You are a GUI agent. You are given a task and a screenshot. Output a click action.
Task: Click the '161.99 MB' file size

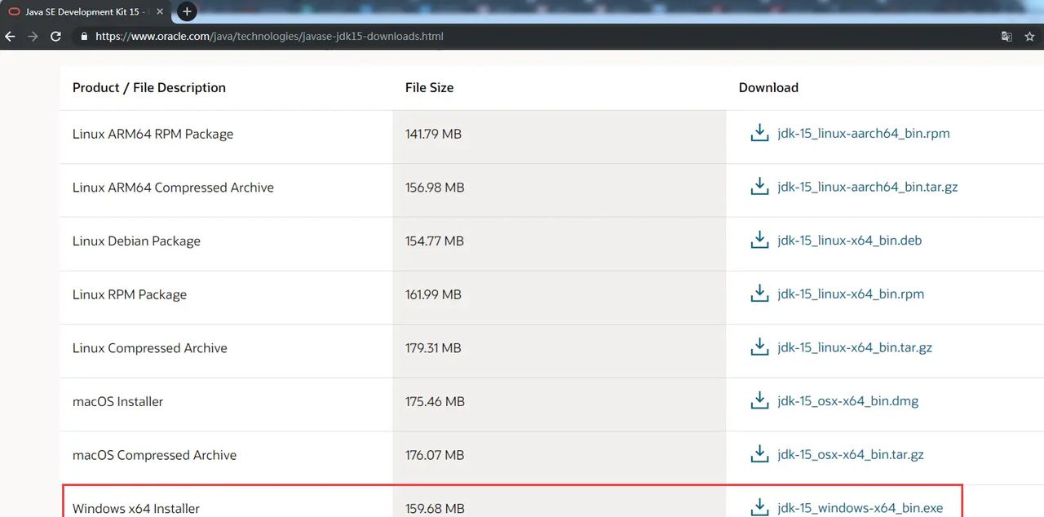pos(433,294)
